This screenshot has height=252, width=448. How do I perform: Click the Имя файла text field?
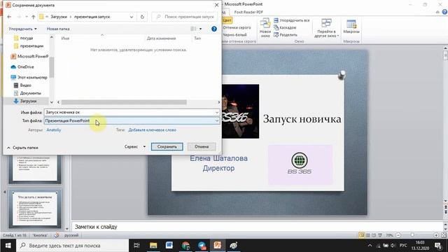pos(129,112)
